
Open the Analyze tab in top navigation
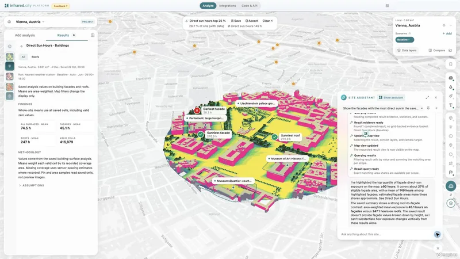(208, 6)
